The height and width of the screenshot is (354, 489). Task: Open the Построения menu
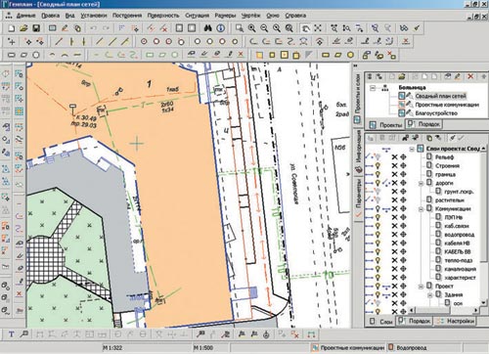[x=127, y=16]
